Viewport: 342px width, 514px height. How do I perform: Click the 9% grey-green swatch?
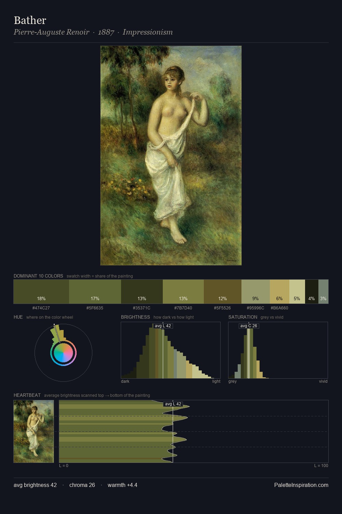coord(255,292)
